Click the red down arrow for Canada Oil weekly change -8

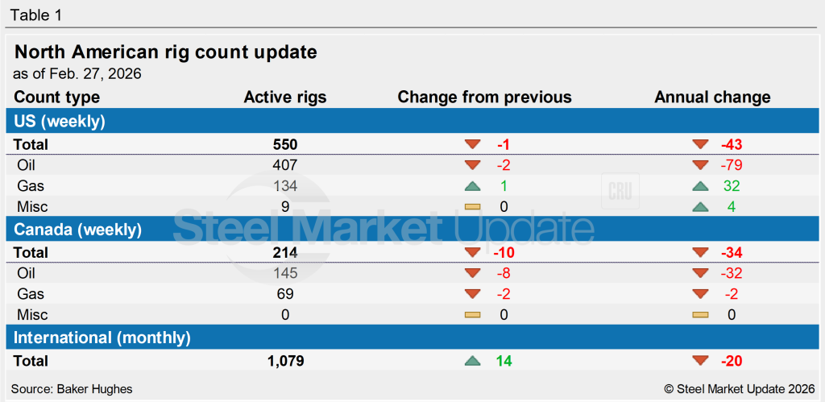tap(472, 274)
